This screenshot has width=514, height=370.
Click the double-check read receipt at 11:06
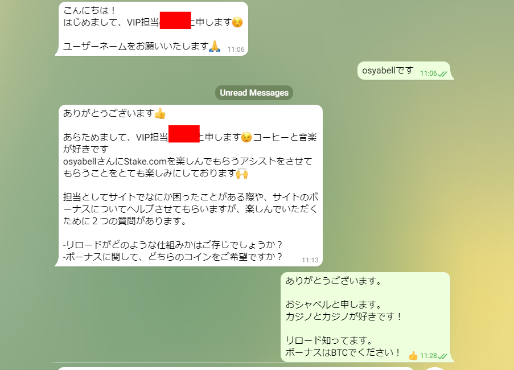click(442, 74)
